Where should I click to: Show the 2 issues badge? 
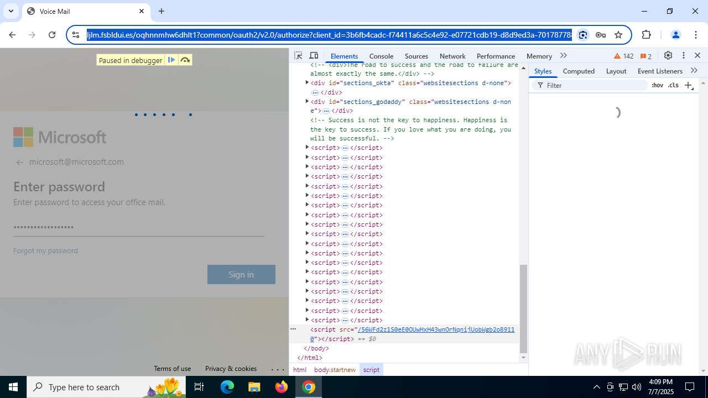click(x=645, y=56)
